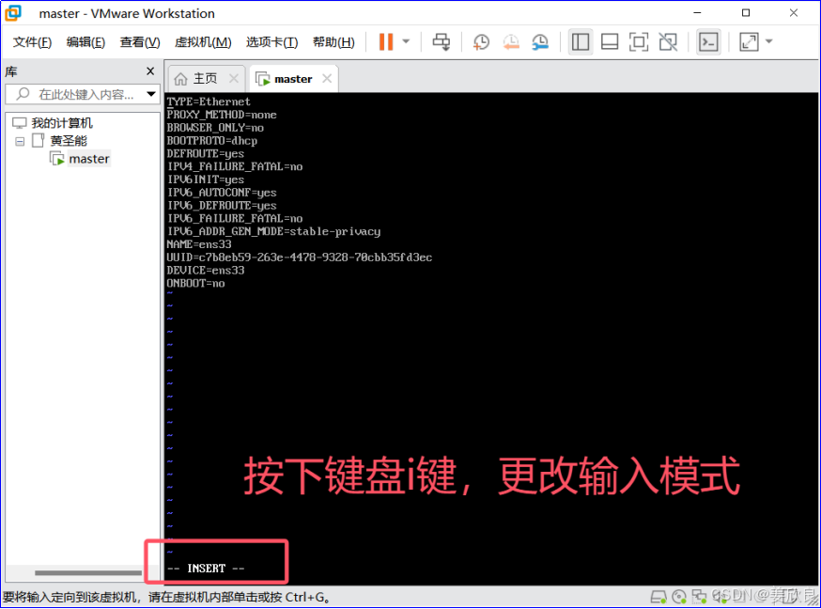Click the 库 panel title

[11, 71]
